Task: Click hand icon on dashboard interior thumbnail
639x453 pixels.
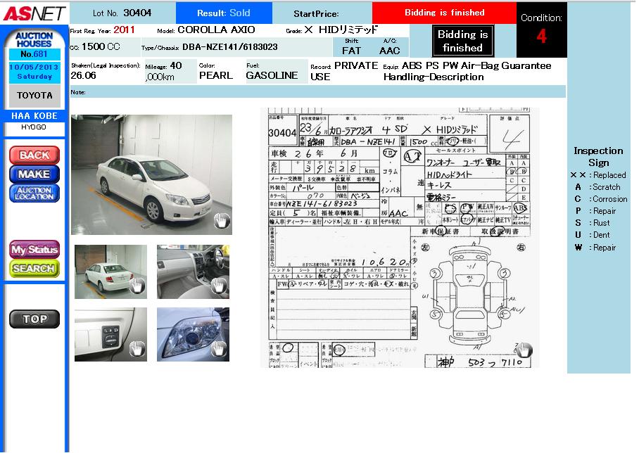Action: [219, 286]
